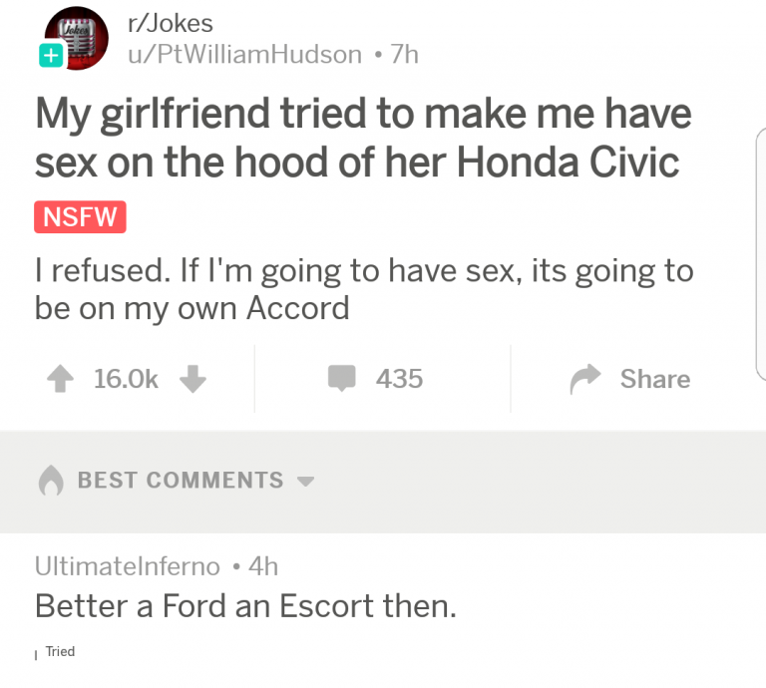Click the Share arrow icon
The image size is (766, 688).
pos(585,379)
